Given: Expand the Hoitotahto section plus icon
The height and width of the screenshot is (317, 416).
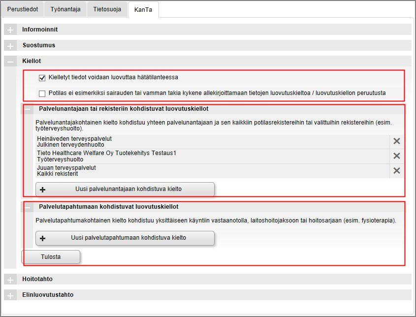Looking at the screenshot, I should [x=10, y=279].
